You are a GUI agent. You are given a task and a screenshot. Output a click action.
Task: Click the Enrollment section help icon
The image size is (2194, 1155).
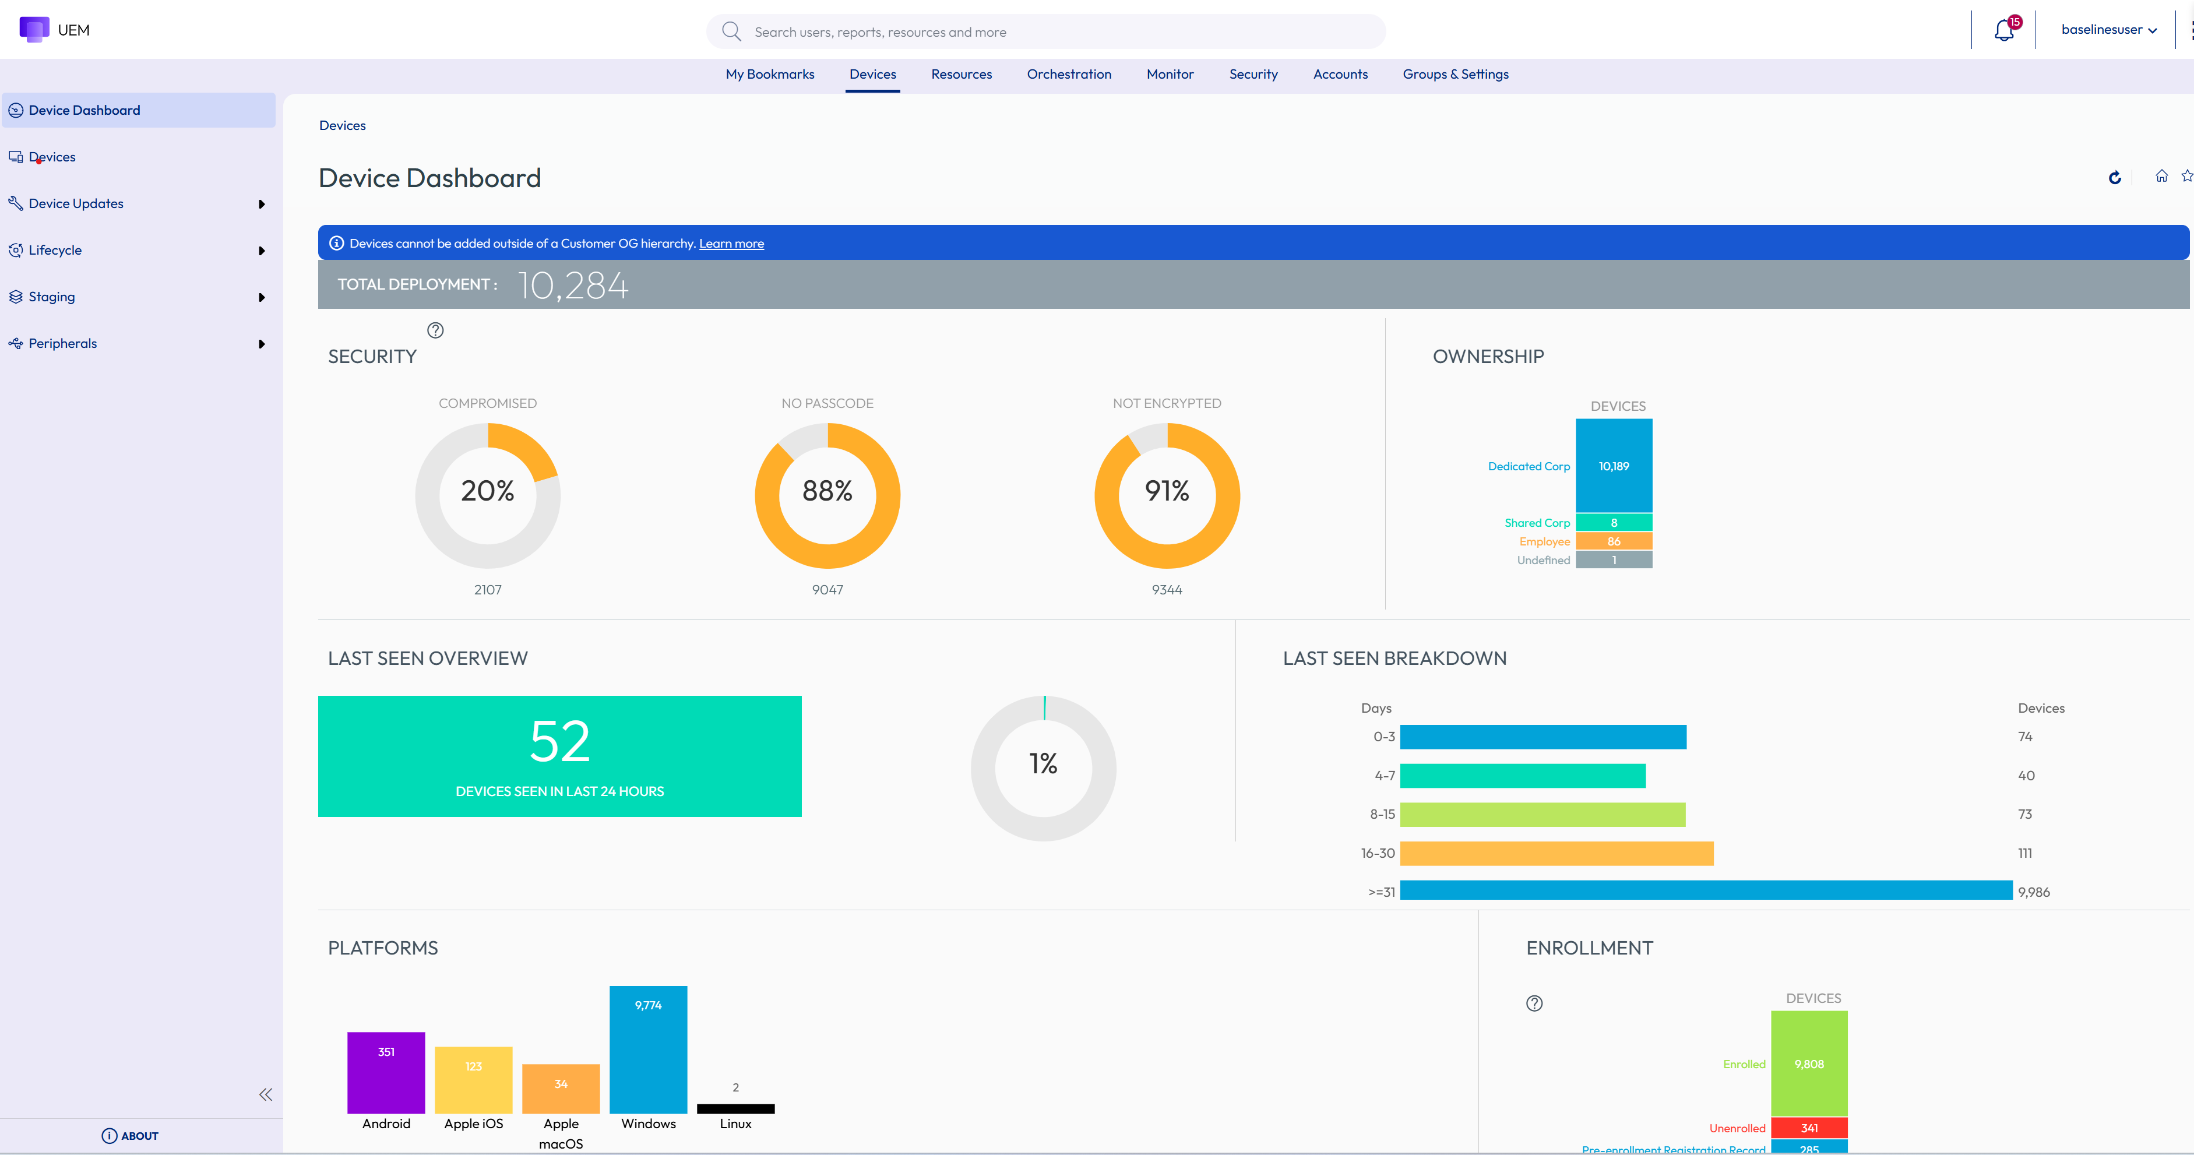tap(1534, 1003)
